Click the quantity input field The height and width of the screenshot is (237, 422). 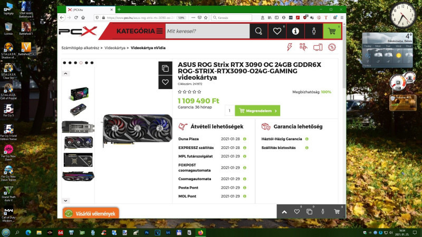[x=229, y=111]
